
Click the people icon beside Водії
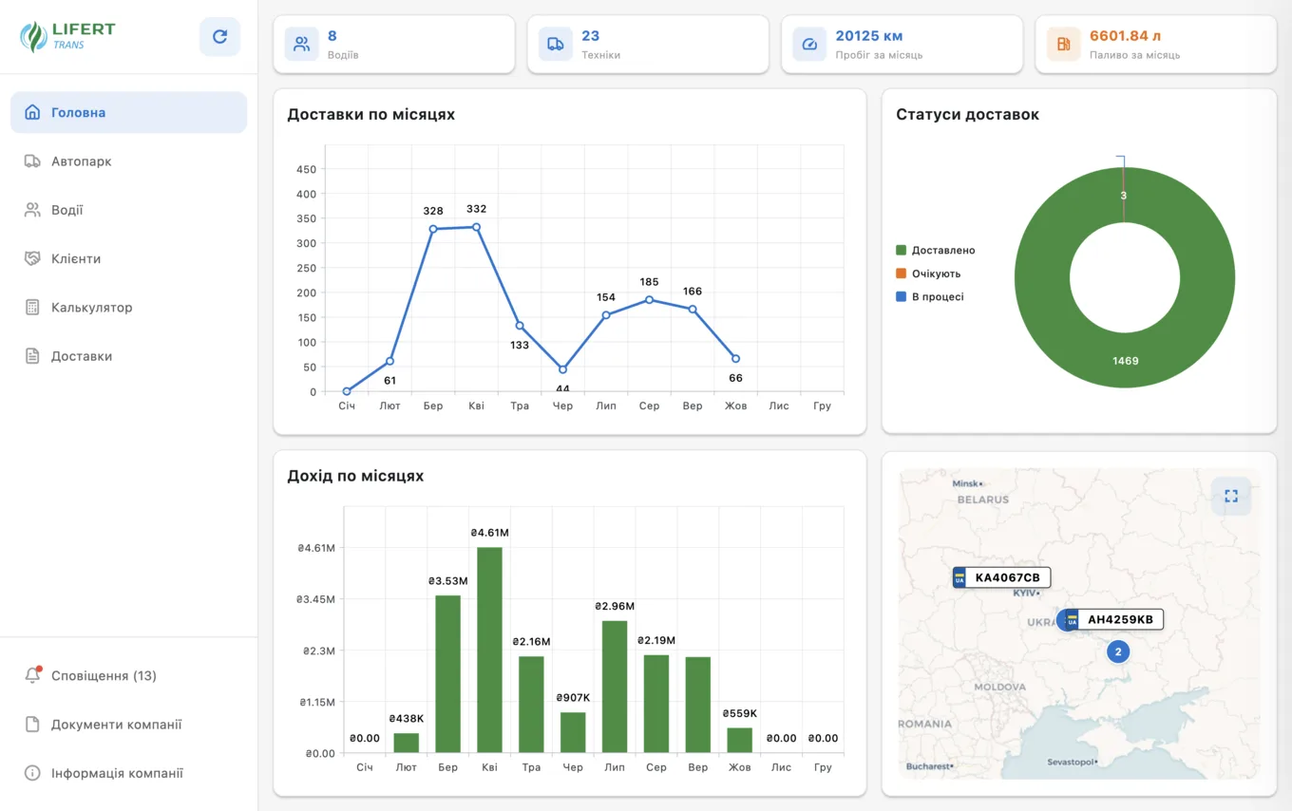click(32, 210)
